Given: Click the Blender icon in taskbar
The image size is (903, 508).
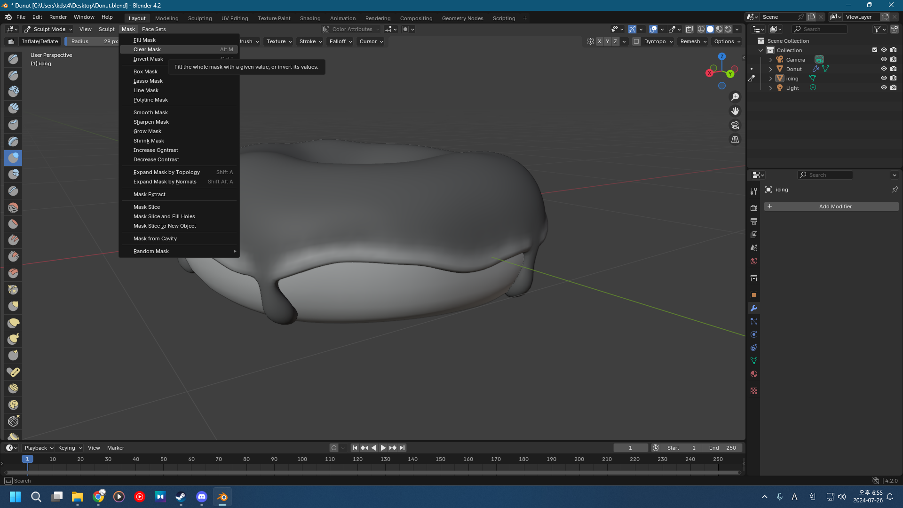Looking at the screenshot, I should 222,497.
